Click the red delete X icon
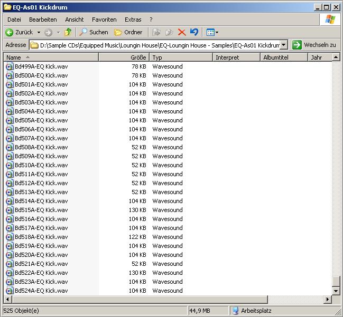343x317 pixels. click(182, 32)
